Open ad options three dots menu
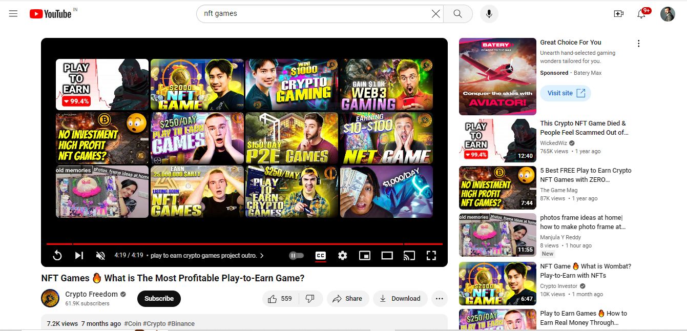The height and width of the screenshot is (331, 687). coord(638,44)
